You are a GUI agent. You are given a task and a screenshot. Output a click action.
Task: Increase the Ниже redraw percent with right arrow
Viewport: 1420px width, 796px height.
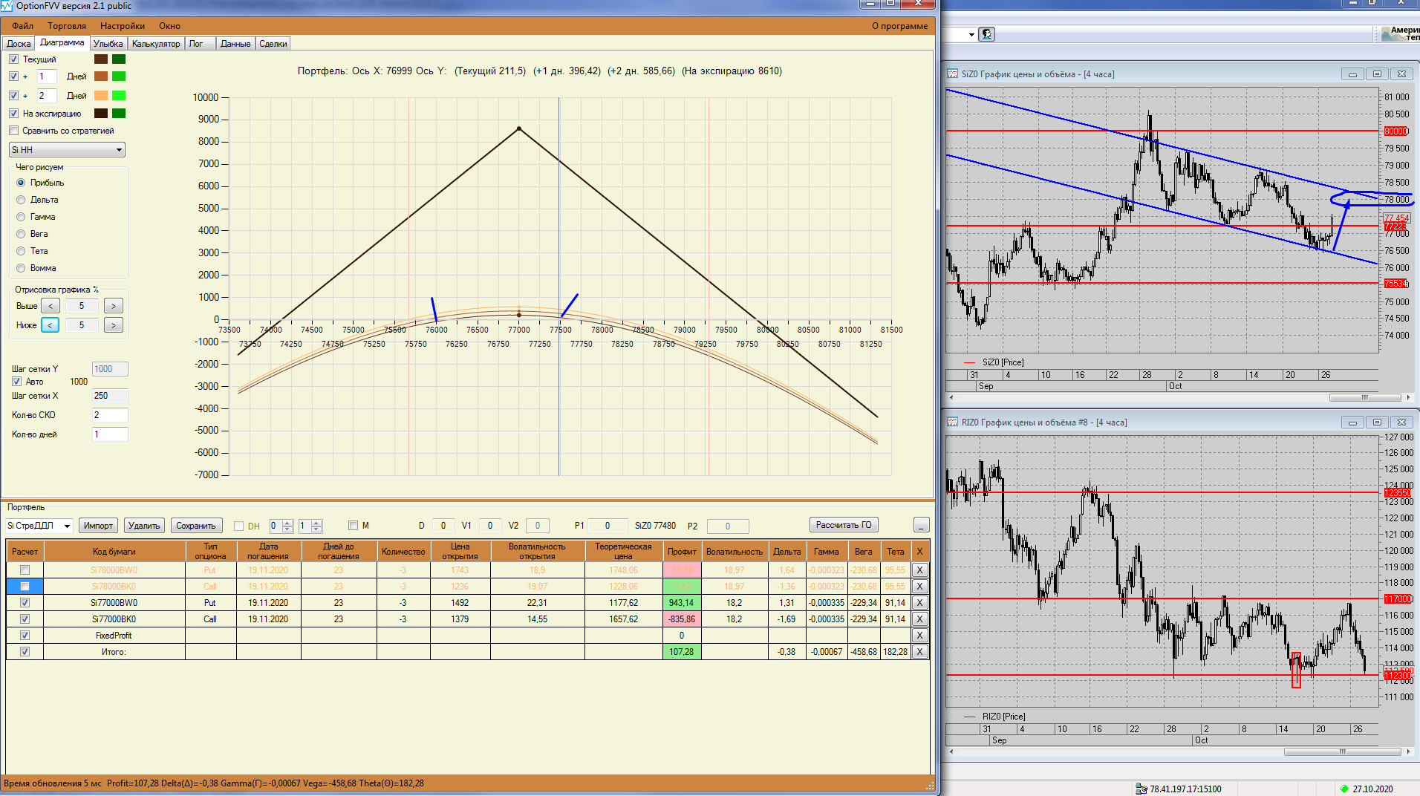tap(113, 325)
